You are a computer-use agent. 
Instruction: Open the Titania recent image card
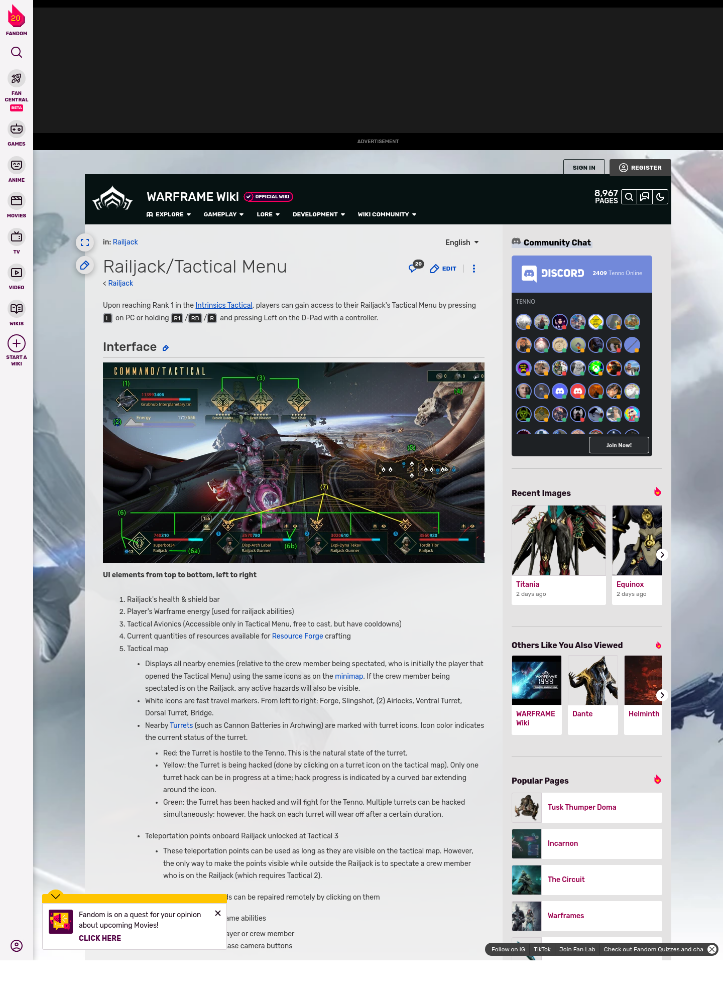pos(559,555)
